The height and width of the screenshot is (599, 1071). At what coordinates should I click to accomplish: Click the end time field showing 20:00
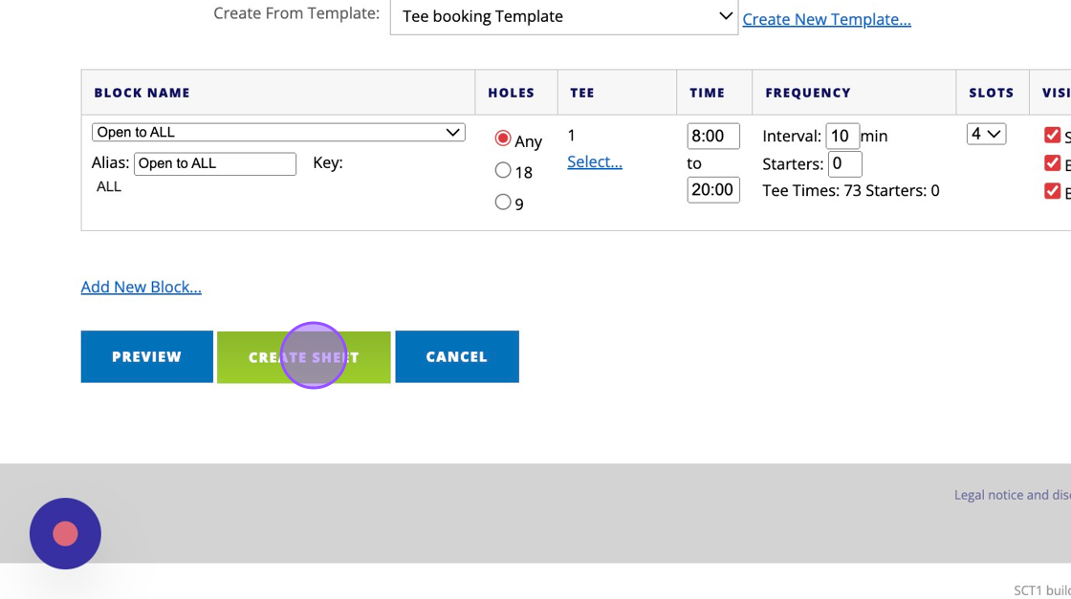coord(712,189)
